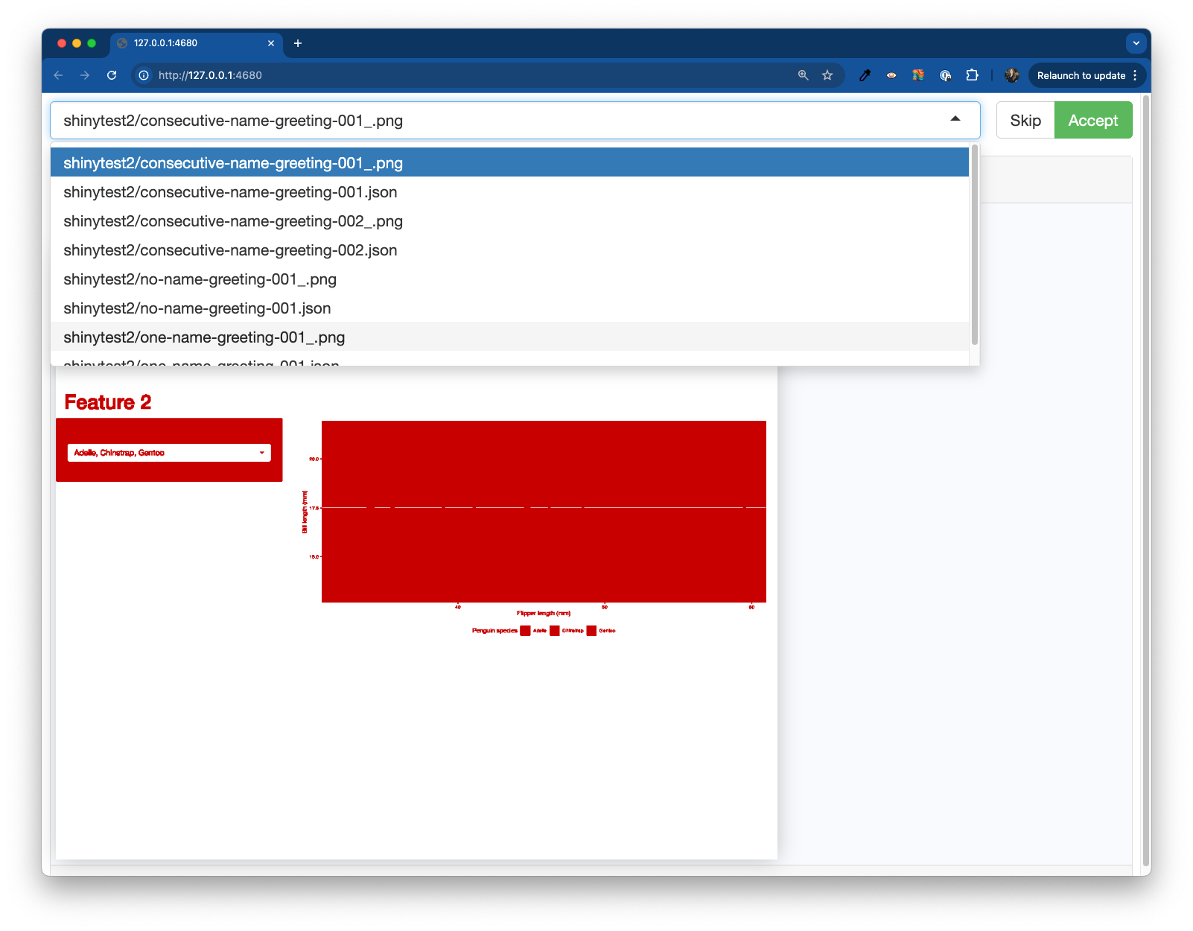Viewport: 1193px width, 931px height.
Task: Click the green Accept button
Action: [1092, 121]
